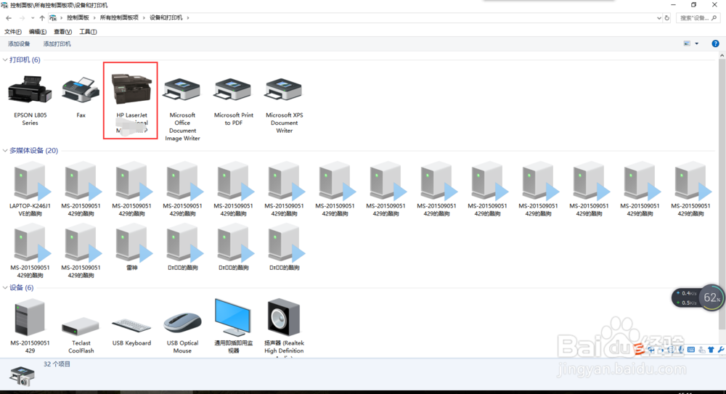Select the 扬声器 Realtek speaker device
The width and height of the screenshot is (726, 394).
pos(284,327)
